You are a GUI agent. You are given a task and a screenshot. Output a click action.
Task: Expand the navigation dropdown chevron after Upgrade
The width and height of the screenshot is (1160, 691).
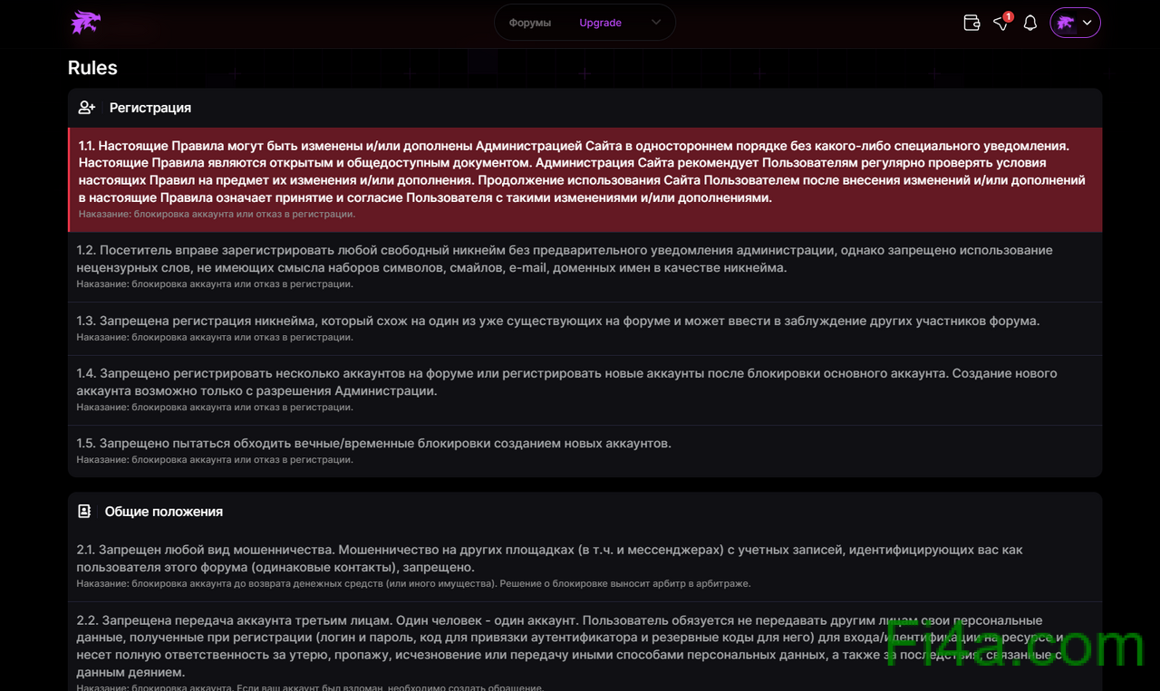pos(656,23)
